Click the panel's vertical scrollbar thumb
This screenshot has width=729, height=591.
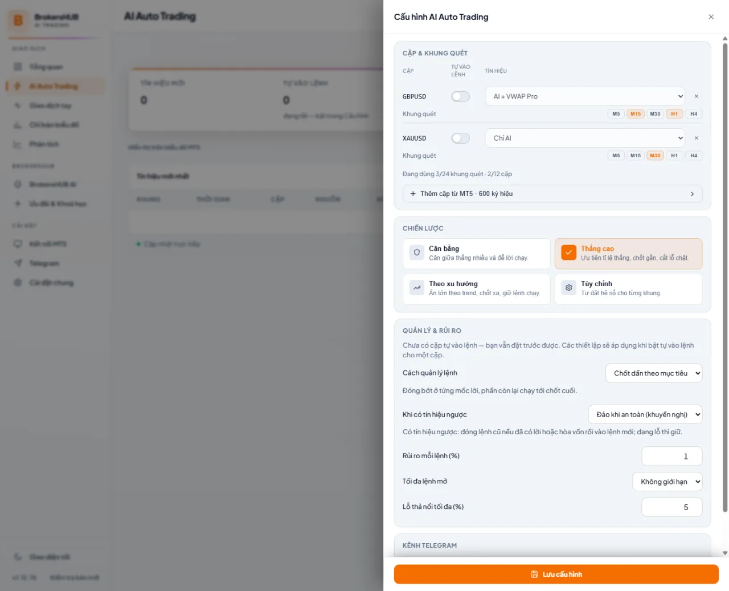725,278
